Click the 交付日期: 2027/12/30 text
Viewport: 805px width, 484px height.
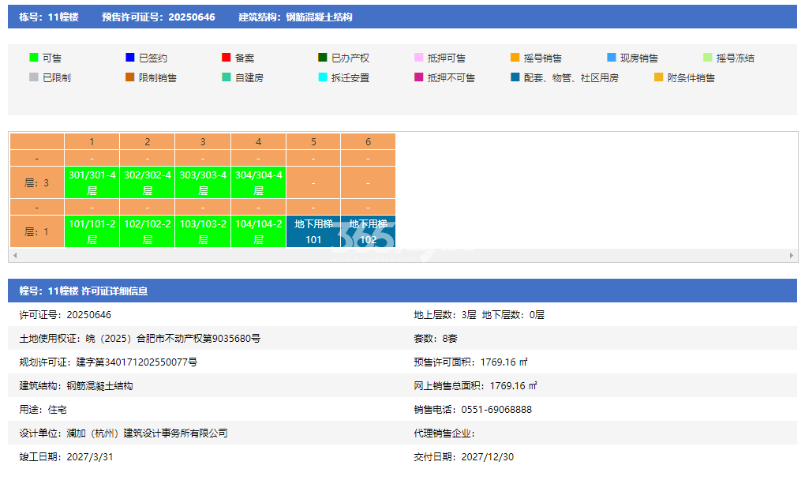click(x=463, y=457)
